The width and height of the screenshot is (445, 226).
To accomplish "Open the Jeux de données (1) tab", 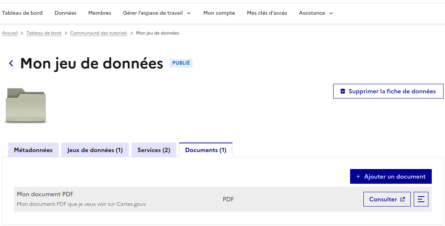I will pyautogui.click(x=95, y=150).
